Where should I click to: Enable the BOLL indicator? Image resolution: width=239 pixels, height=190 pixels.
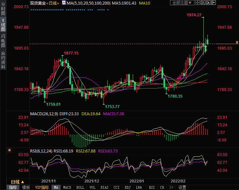[80, 187]
